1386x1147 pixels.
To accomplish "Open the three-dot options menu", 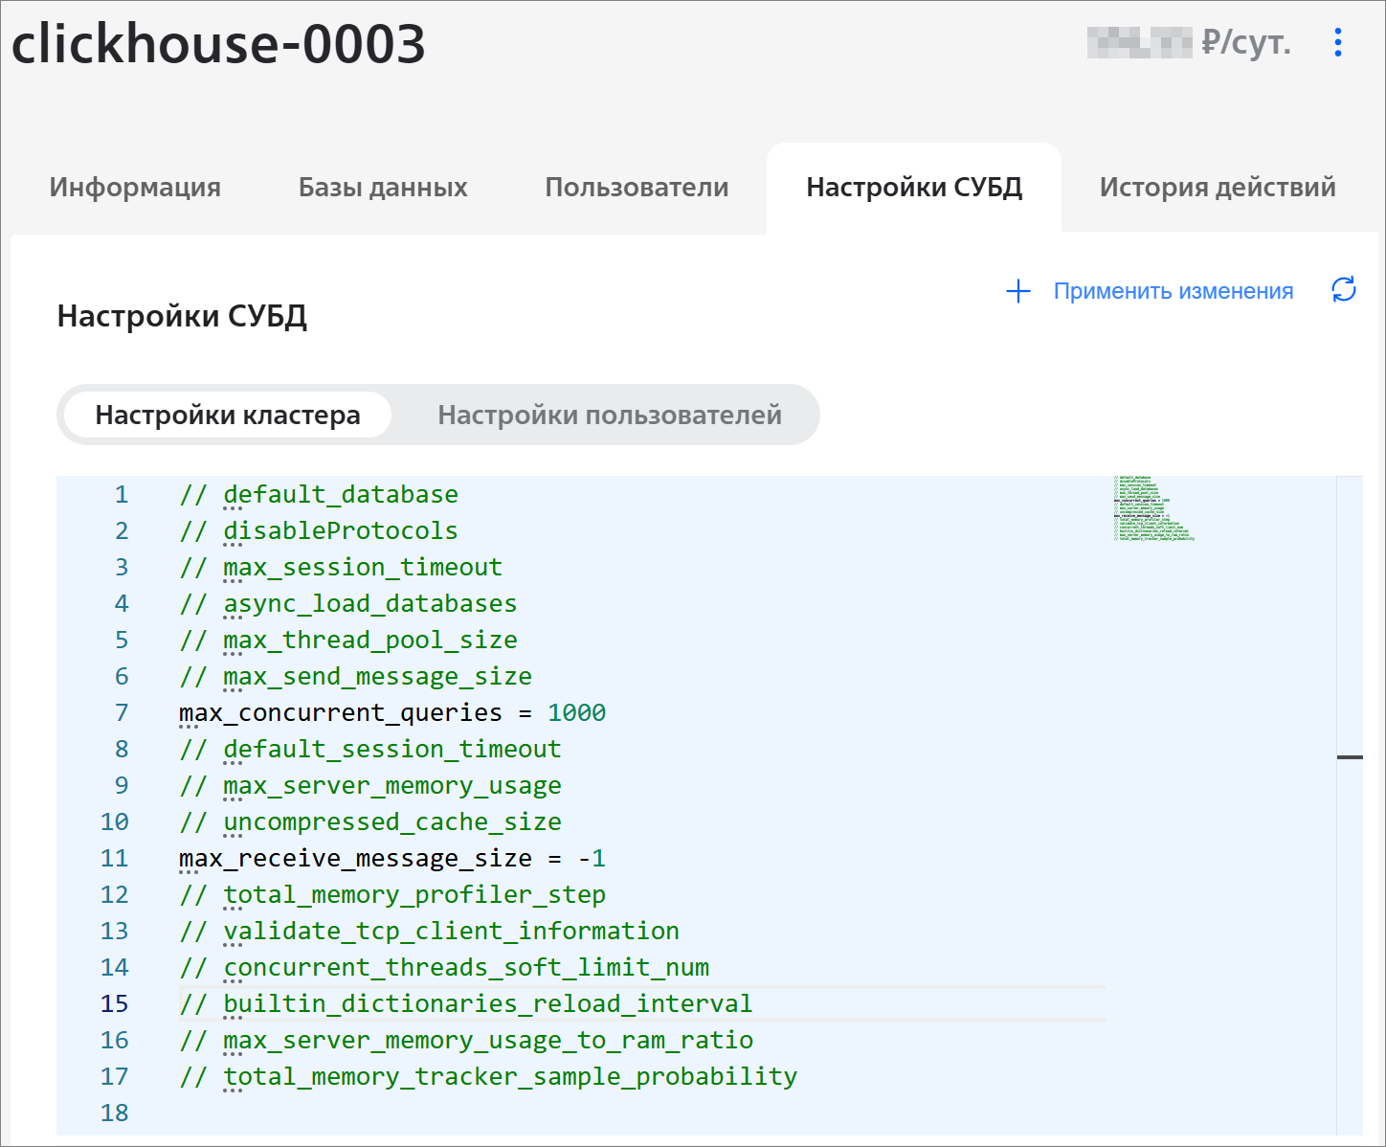I will click(1338, 42).
